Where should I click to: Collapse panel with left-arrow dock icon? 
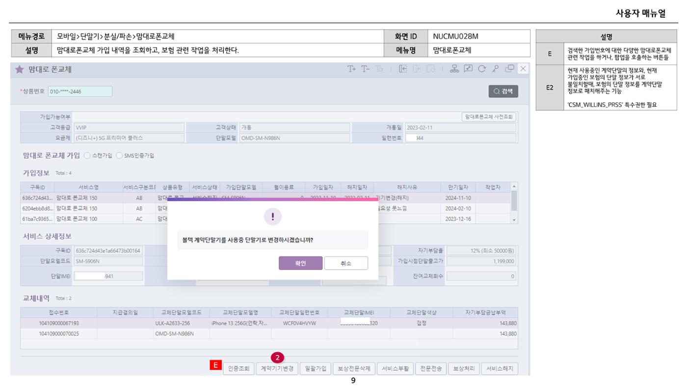(x=403, y=69)
